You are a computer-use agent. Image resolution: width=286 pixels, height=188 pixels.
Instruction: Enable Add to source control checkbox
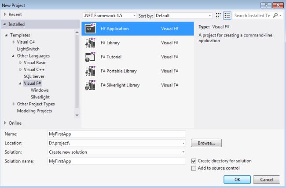tap(194, 168)
